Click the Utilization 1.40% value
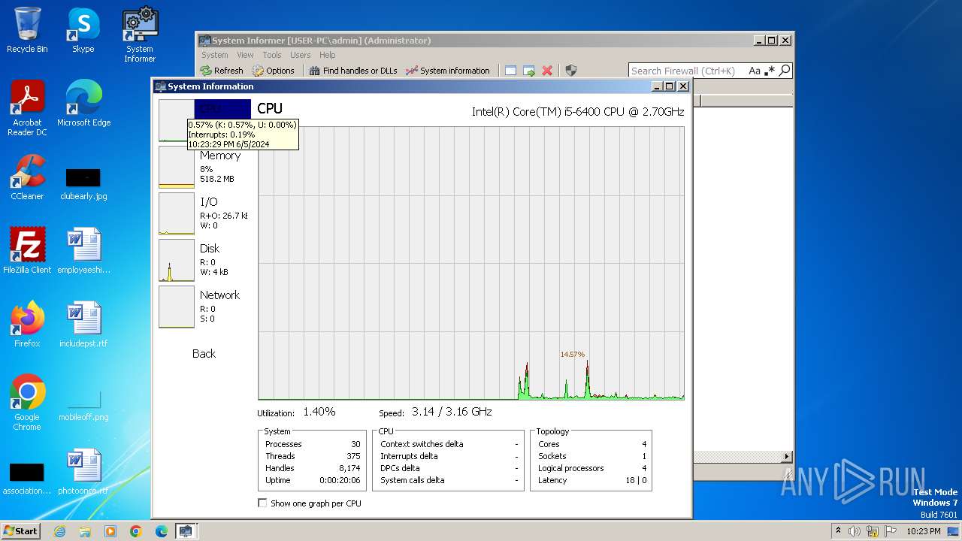 pos(319,412)
